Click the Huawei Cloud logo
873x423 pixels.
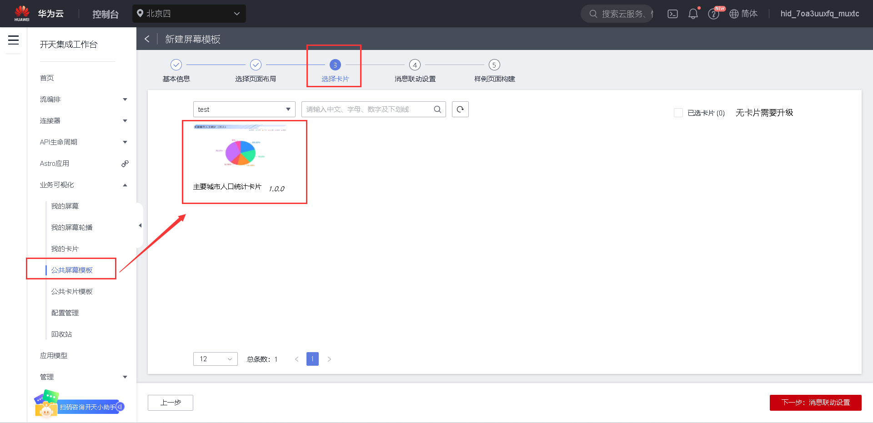[22, 14]
